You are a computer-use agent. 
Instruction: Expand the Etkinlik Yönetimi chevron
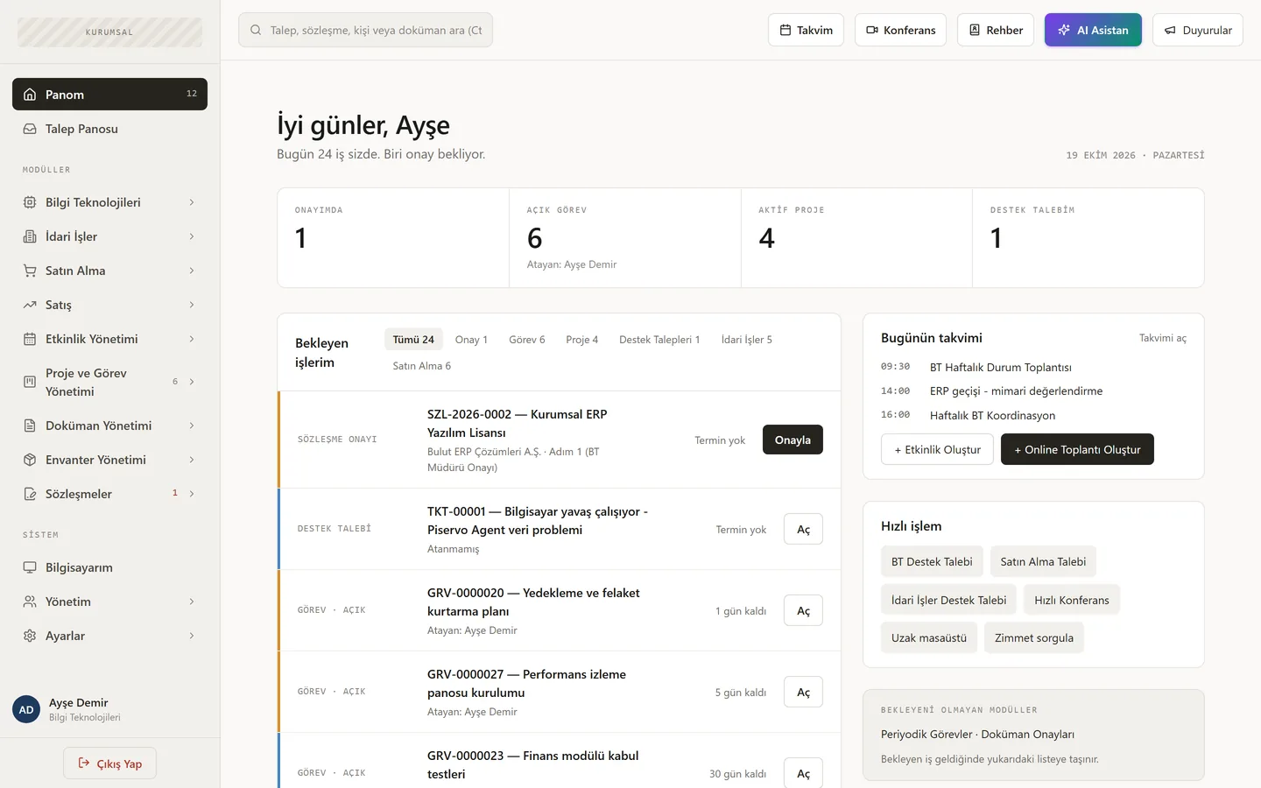[x=192, y=339]
